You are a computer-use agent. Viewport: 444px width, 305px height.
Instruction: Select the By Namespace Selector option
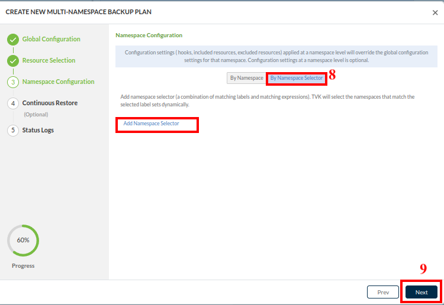[x=296, y=78]
